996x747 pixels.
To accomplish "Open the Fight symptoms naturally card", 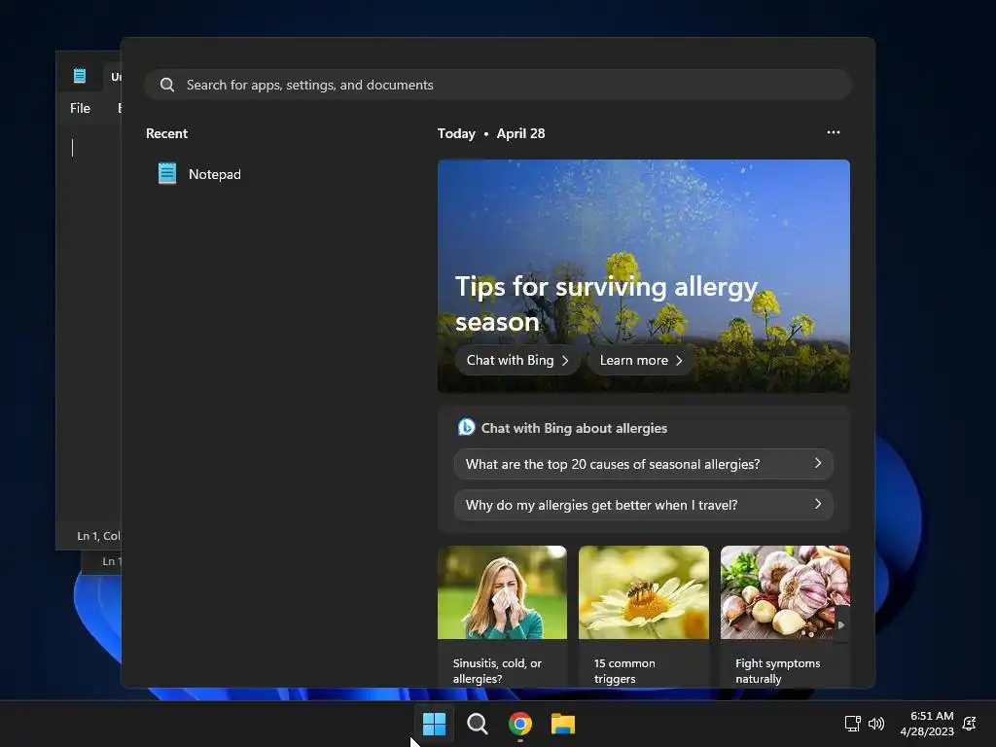I will tap(785, 616).
